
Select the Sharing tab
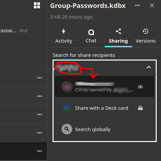click(x=118, y=36)
